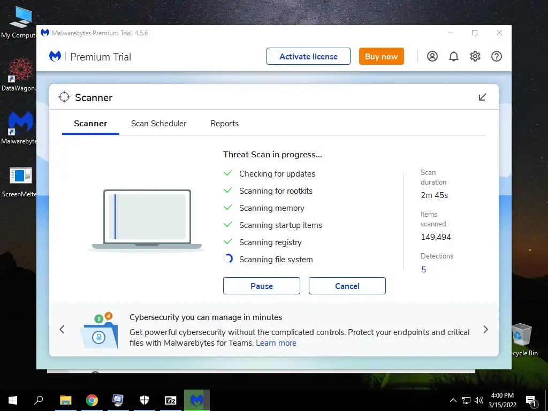Click the Scanning startup items checkmark
The image size is (548, 411).
[x=228, y=224]
